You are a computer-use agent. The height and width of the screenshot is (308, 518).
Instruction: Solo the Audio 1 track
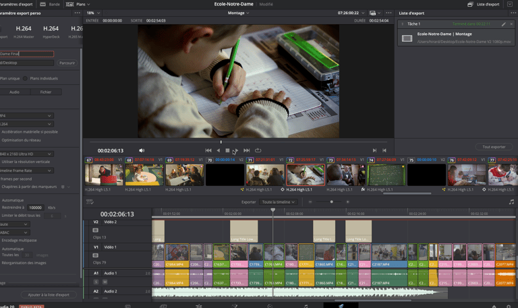(x=96, y=282)
